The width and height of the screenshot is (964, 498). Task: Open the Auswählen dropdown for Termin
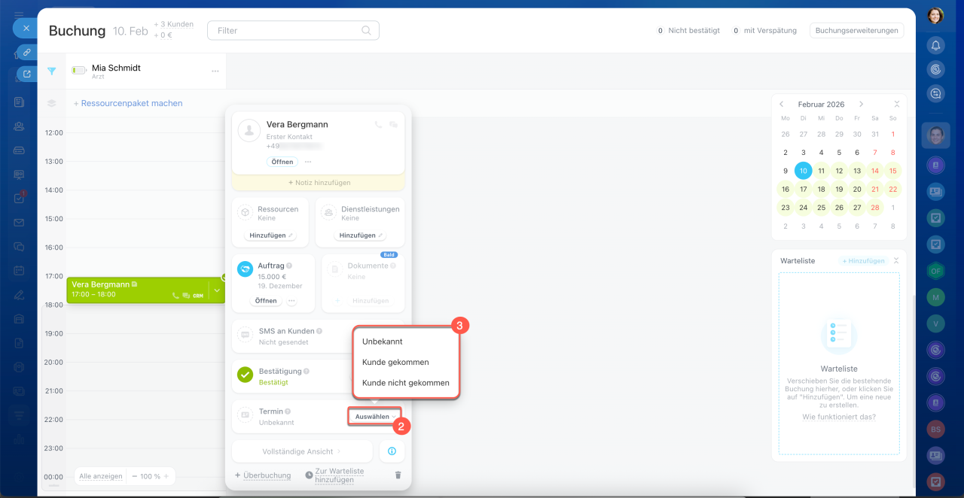375,417
